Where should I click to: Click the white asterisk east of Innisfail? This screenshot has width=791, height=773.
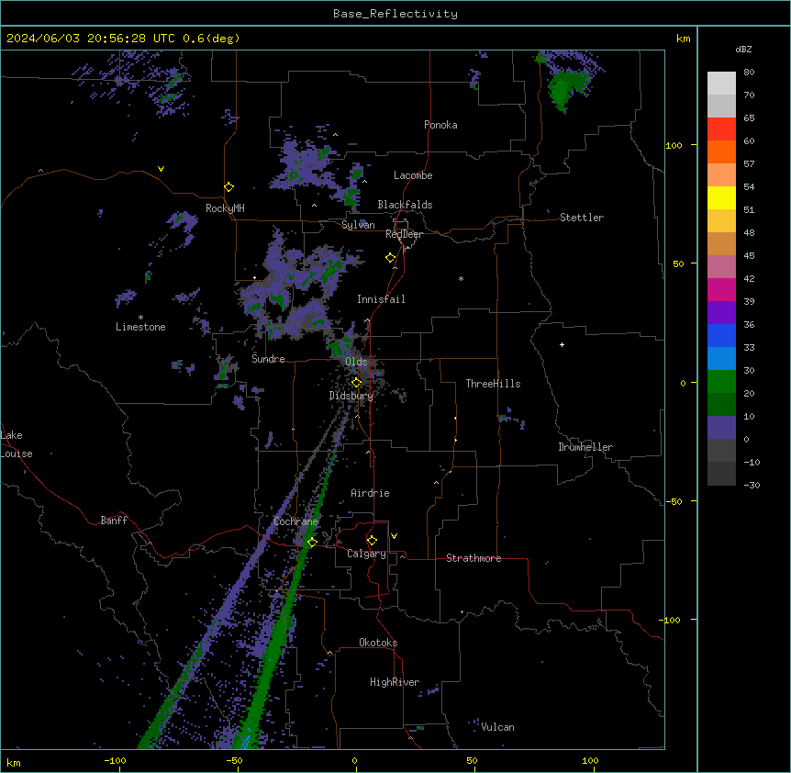461,278
